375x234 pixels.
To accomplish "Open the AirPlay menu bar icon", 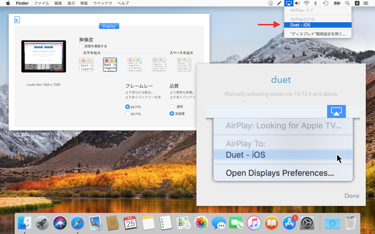I will pos(289,3).
